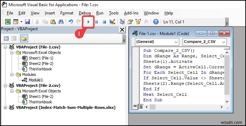Click the 'Sheets(1).Activate' code line
This screenshot has height=126, width=246.
[x=168, y=61]
